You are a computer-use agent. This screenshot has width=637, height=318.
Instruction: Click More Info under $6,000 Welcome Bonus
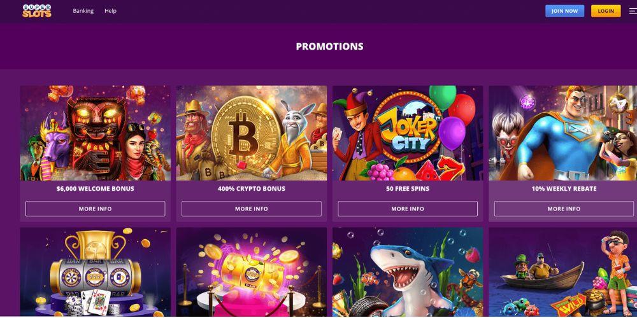tap(96, 209)
